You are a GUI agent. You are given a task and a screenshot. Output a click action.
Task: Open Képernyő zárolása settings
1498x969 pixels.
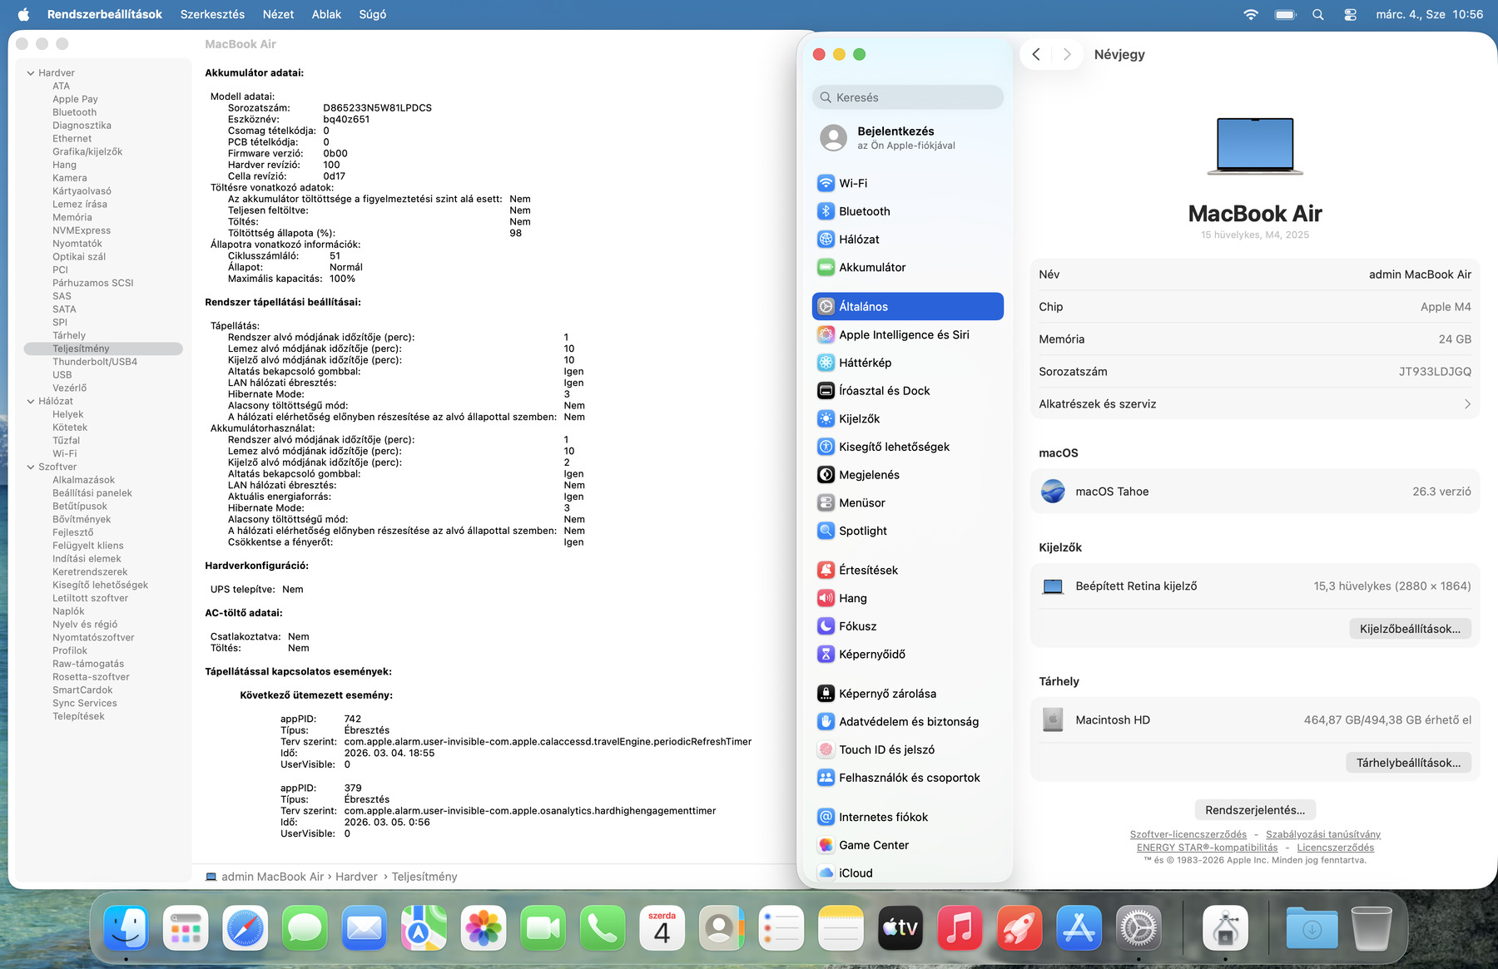tap(907, 694)
